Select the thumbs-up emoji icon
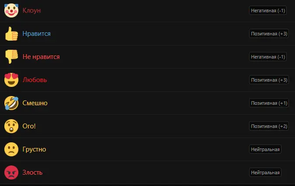Screen dimensions: 295x186 coord(11,34)
